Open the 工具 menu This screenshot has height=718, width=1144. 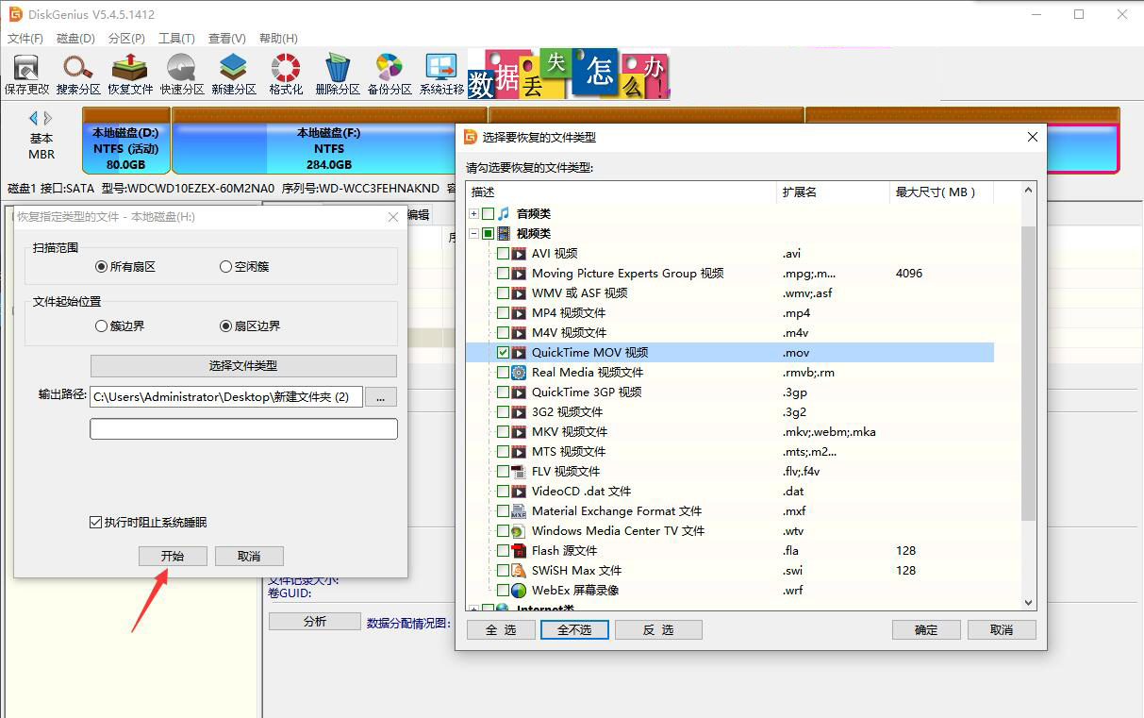(174, 38)
